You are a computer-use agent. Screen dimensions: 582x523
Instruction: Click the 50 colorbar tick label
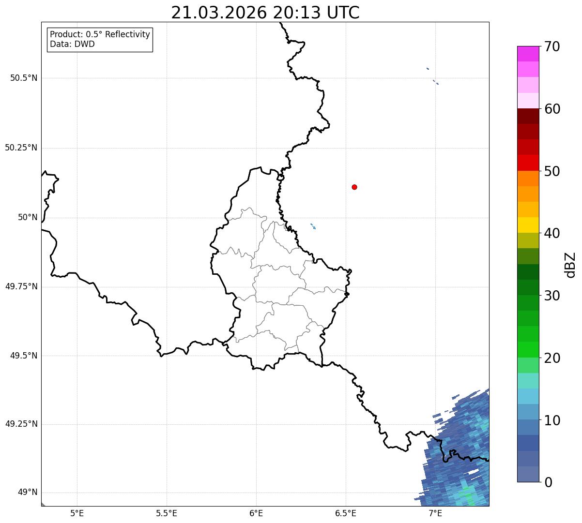[552, 171]
